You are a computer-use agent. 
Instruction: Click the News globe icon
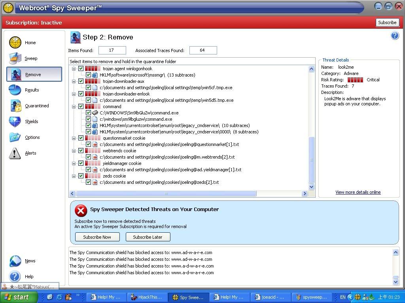pos(15,261)
